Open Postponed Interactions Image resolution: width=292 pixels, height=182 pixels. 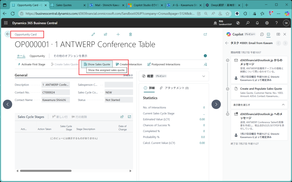(164, 64)
